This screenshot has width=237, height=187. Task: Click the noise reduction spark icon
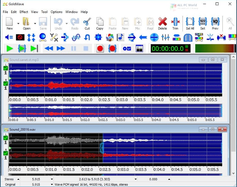tap(210, 37)
